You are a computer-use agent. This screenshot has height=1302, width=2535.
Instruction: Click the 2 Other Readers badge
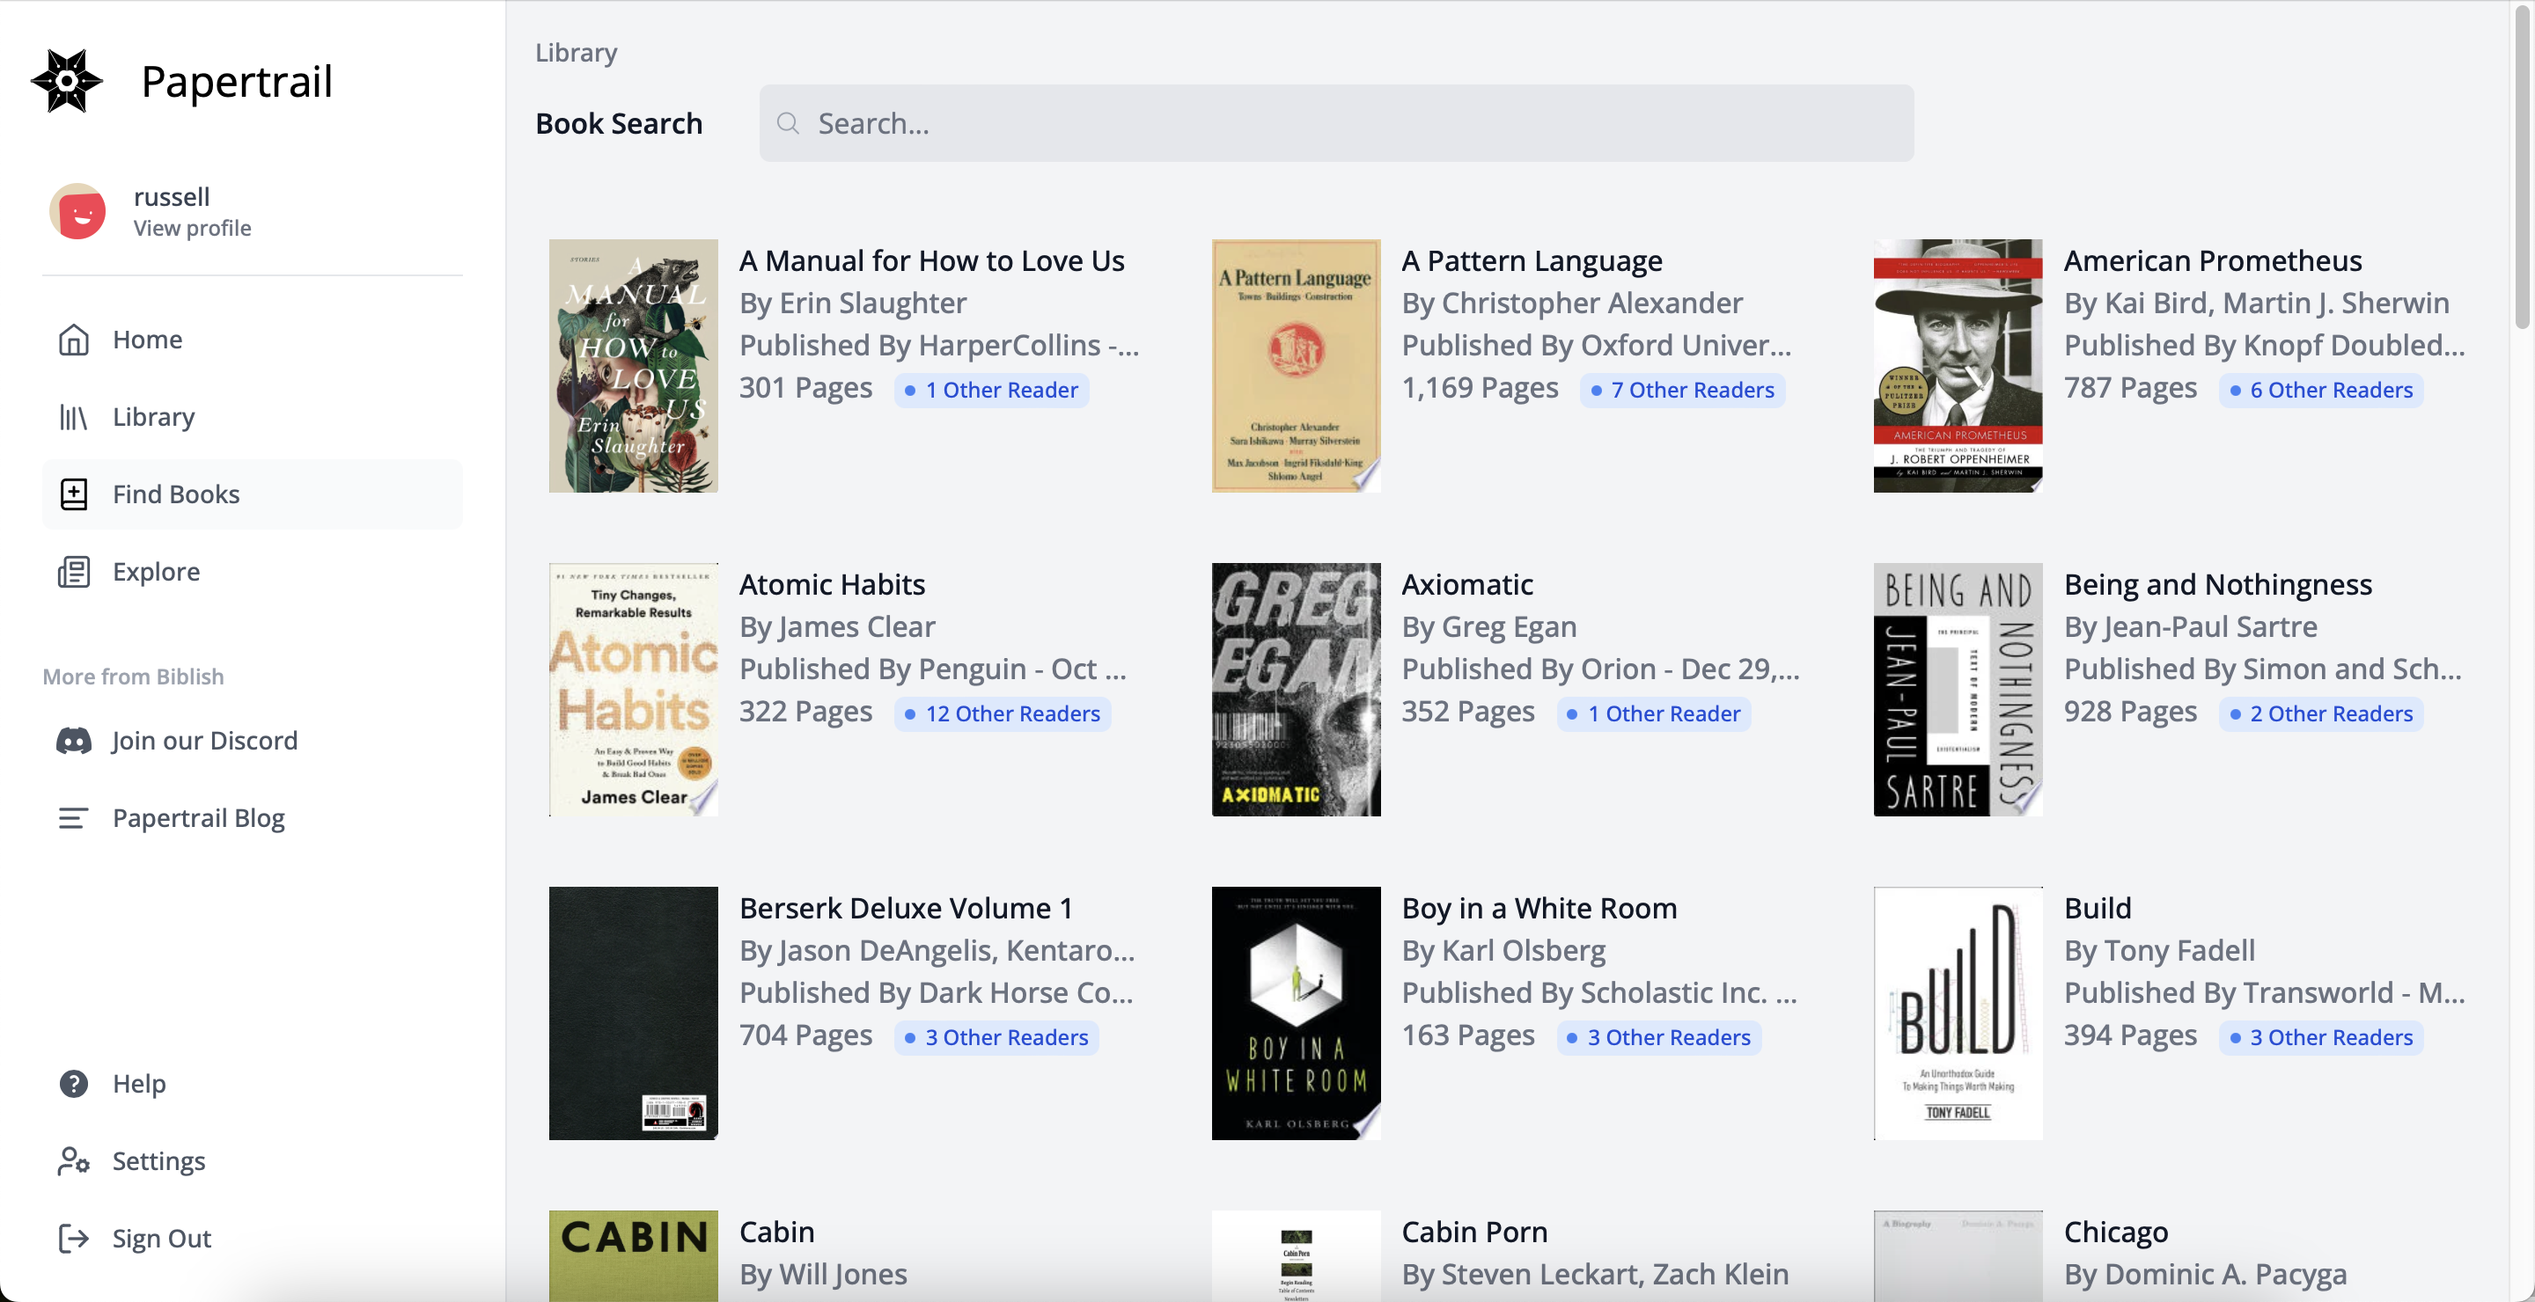[x=2320, y=714]
